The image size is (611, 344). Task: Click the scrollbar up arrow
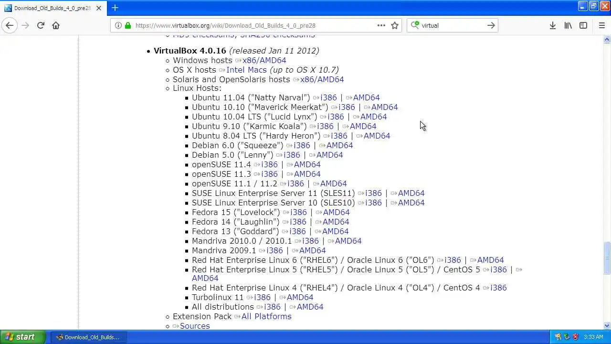607,40
